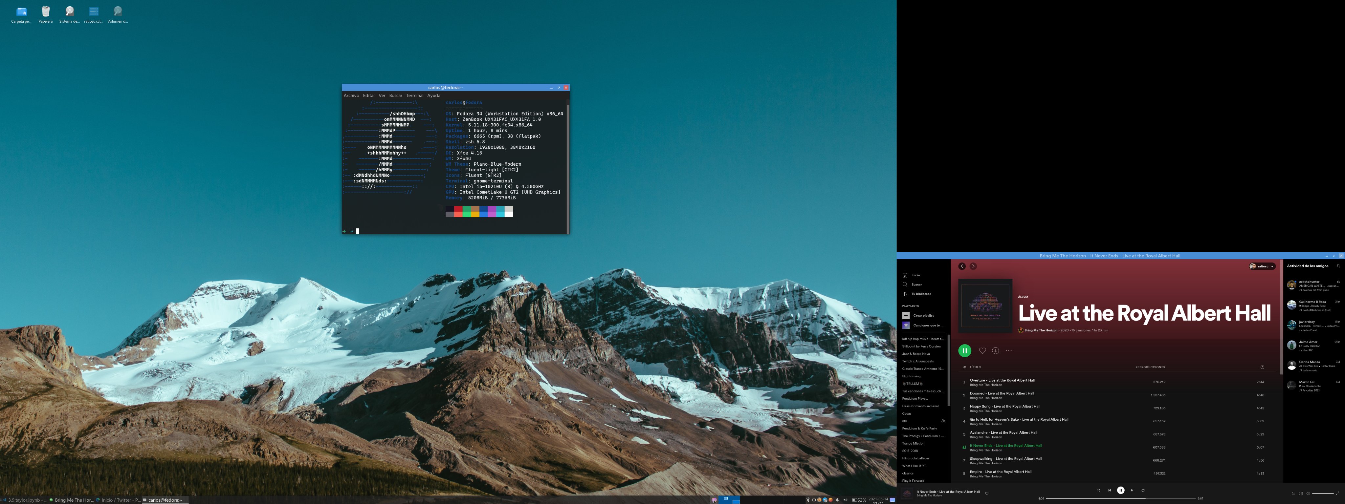Toggle shuffle in the player bar
This screenshot has width=1345, height=504.
1098,491
